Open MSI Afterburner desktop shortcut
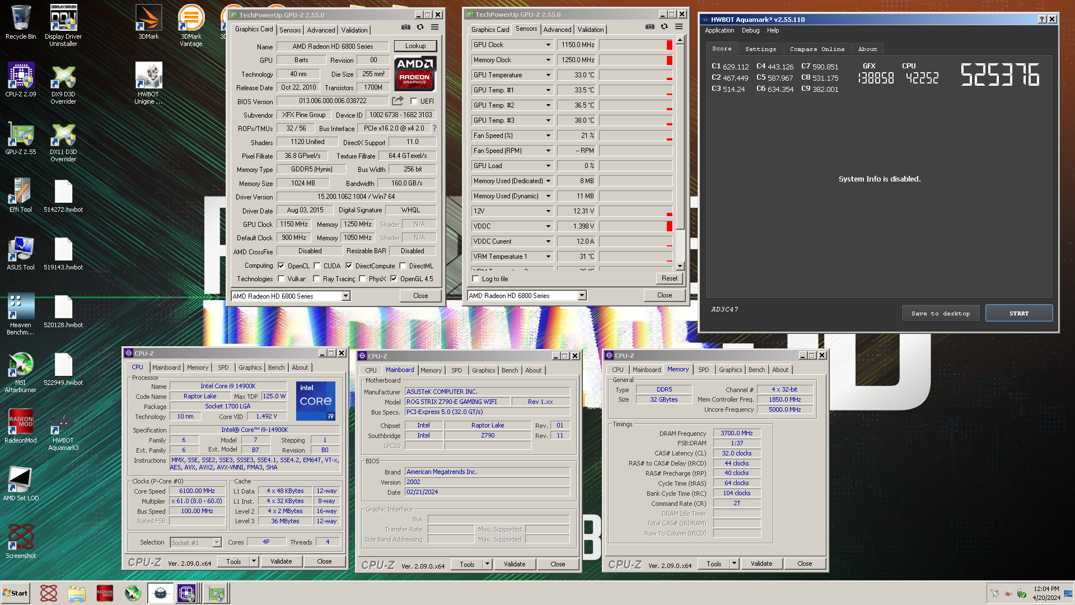This screenshot has width=1075, height=605. coord(21,373)
